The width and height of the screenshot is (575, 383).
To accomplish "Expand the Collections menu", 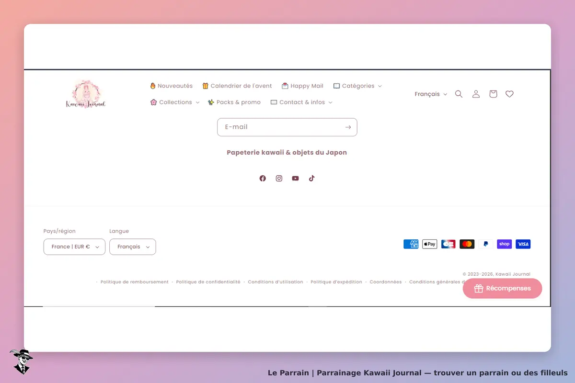I will 175,102.
